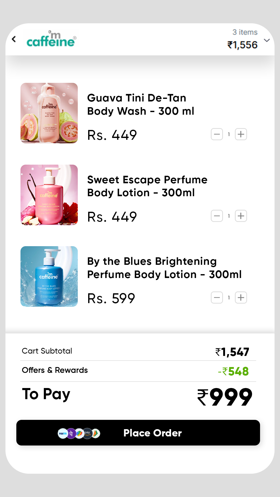Expand the 3 items order summary chevron
280x497 pixels.
pos(267,40)
